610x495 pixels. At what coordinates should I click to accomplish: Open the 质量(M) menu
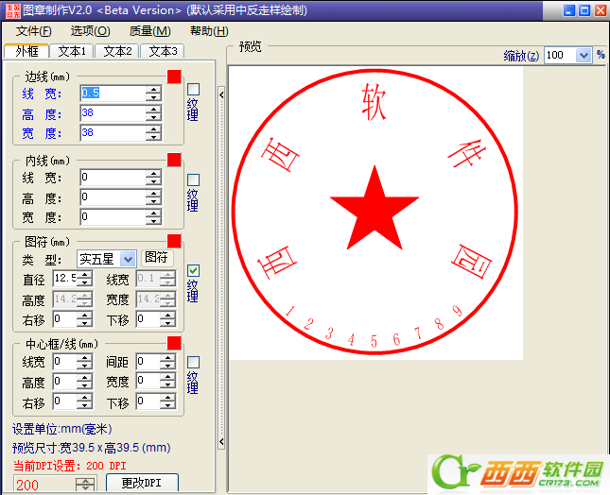(x=149, y=31)
